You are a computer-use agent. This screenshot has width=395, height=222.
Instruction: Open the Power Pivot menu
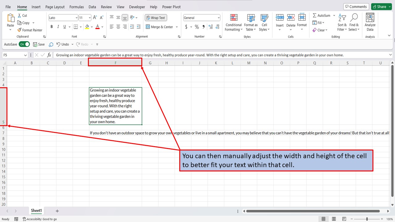pyautogui.click(x=171, y=7)
